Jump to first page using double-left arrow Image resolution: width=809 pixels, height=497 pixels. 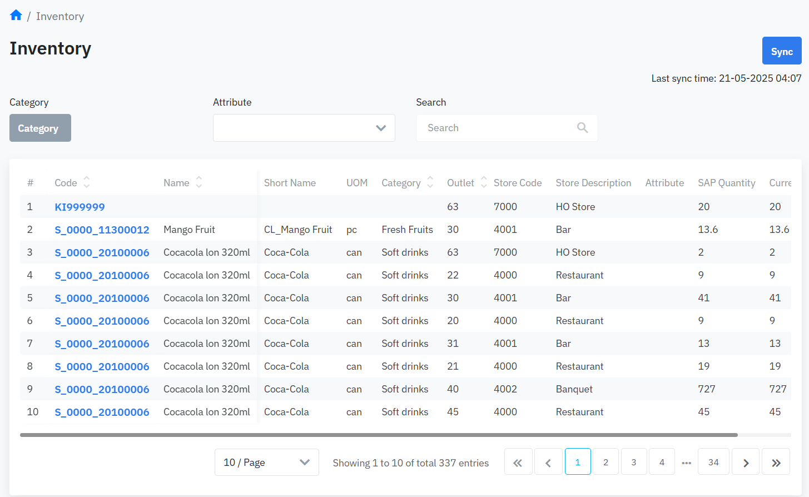coord(518,463)
